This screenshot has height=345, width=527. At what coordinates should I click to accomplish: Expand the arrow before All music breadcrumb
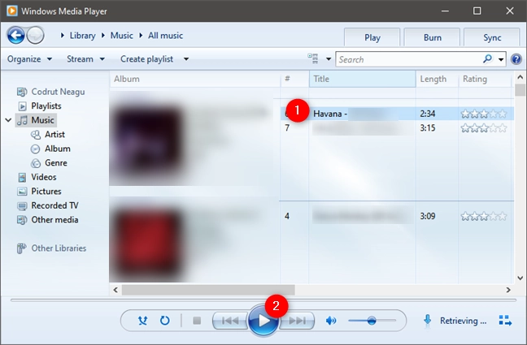(141, 35)
